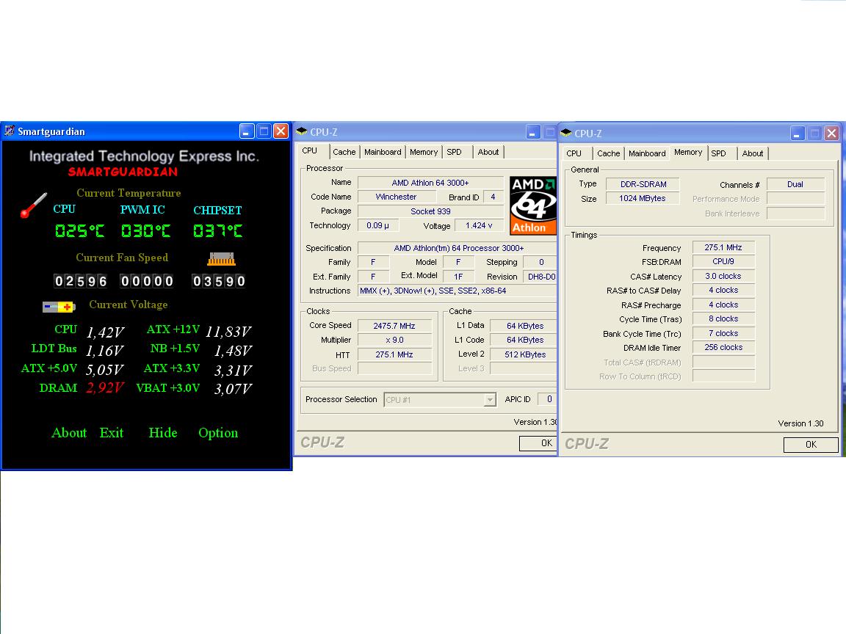The height and width of the screenshot is (634, 846).
Task: Select Memory tab in right CPU-Z
Action: pos(688,153)
